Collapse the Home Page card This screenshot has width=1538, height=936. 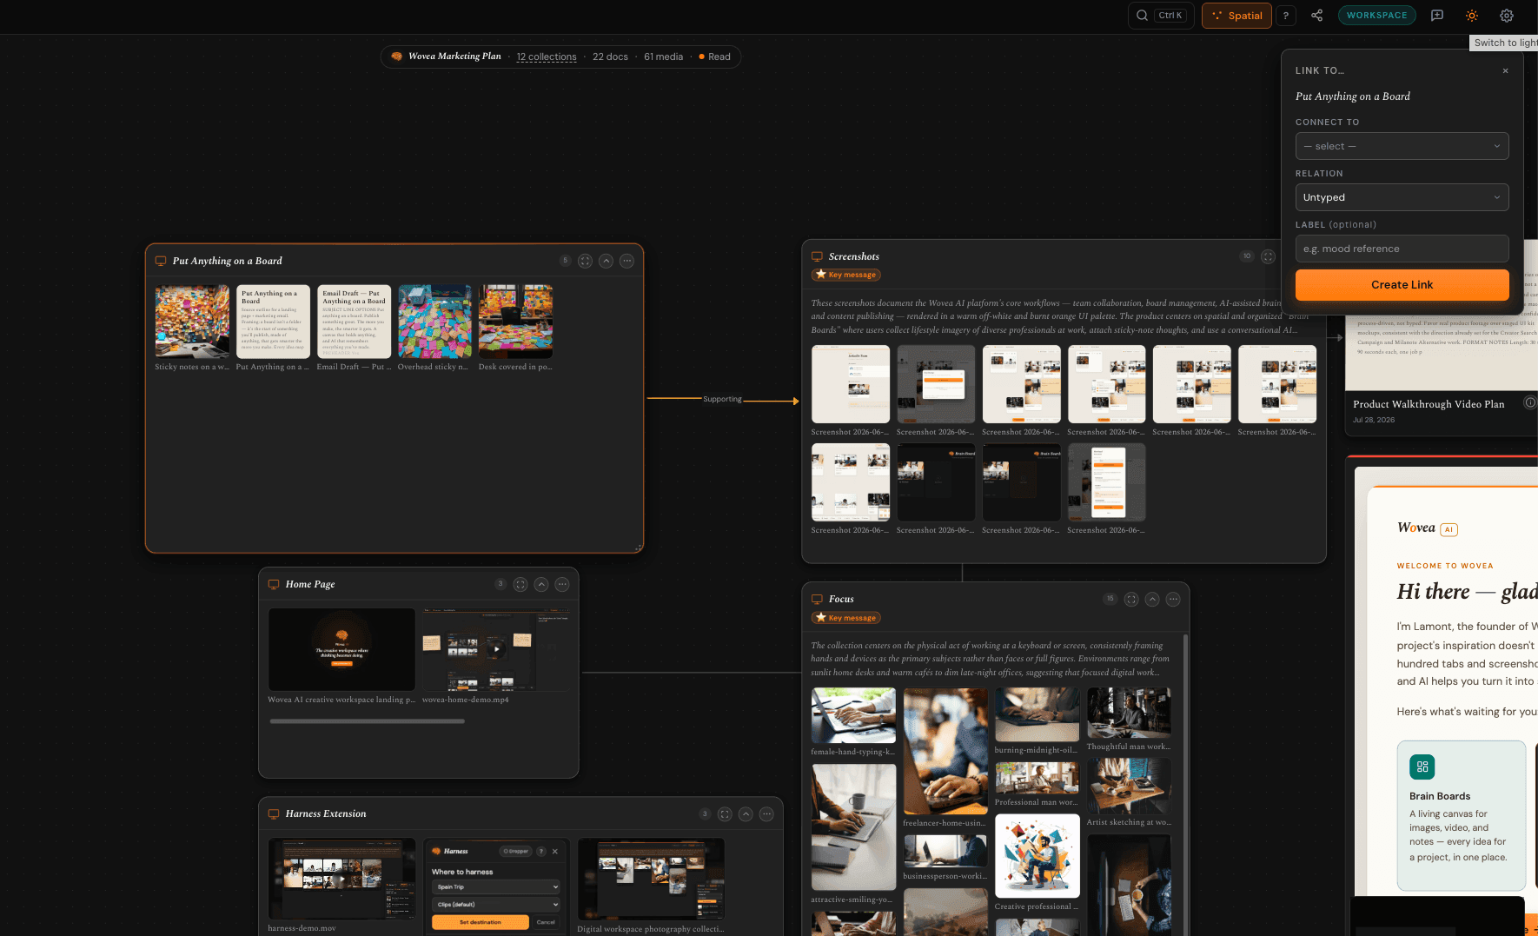coord(541,585)
